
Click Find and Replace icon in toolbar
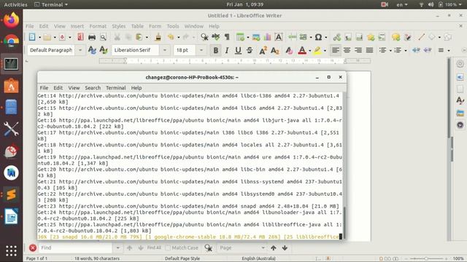coord(204,37)
